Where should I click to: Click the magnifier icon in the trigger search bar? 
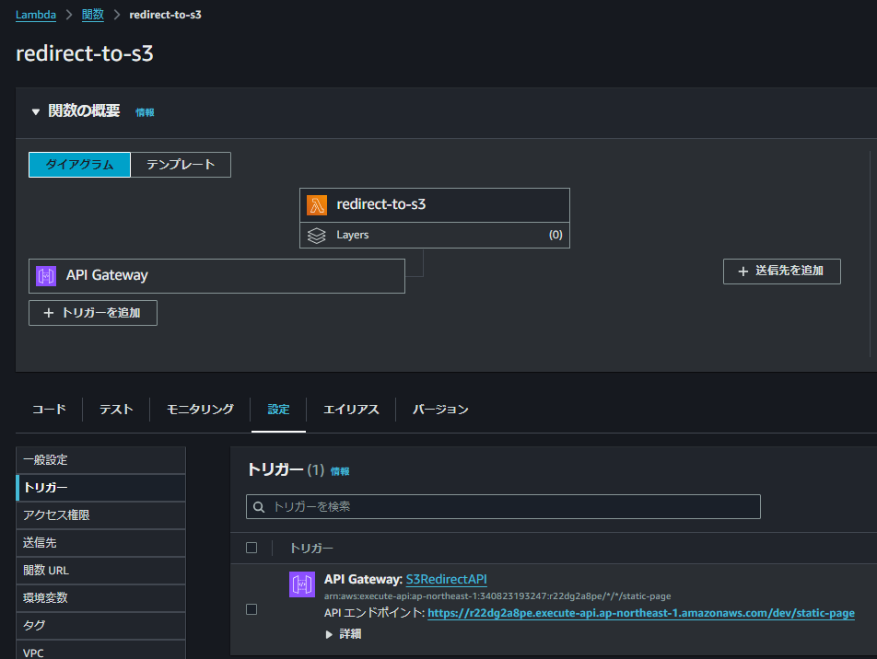click(259, 506)
